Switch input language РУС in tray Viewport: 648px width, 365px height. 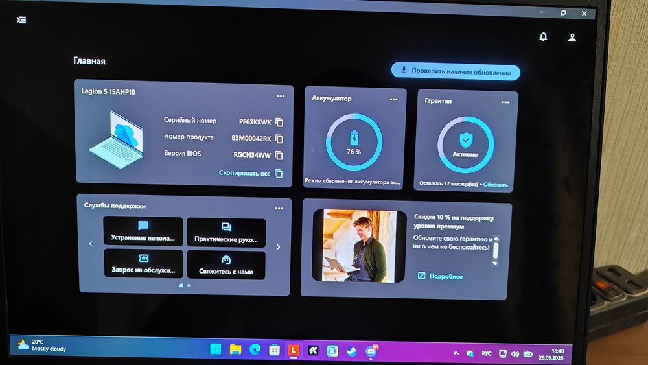[x=487, y=353]
